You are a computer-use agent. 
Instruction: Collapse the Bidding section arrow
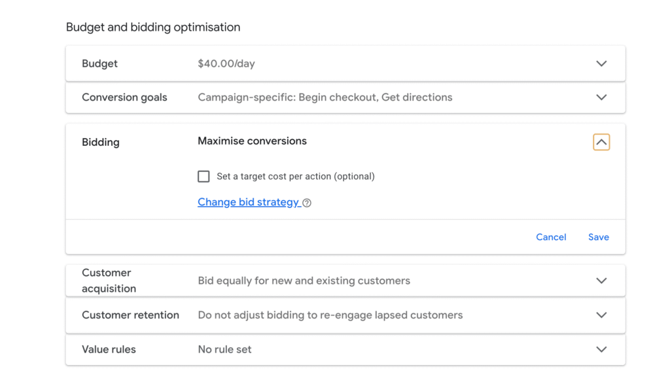pyautogui.click(x=601, y=142)
